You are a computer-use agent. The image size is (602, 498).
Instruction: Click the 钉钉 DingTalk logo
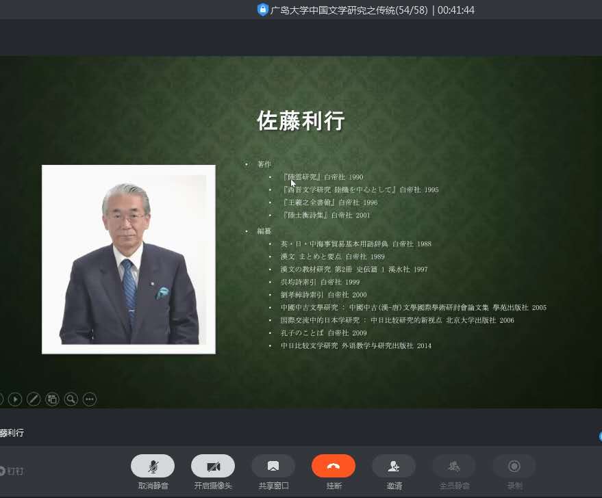[12, 471]
